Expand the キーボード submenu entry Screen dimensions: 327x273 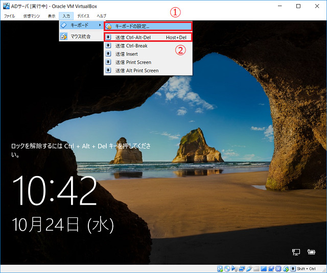coord(81,26)
